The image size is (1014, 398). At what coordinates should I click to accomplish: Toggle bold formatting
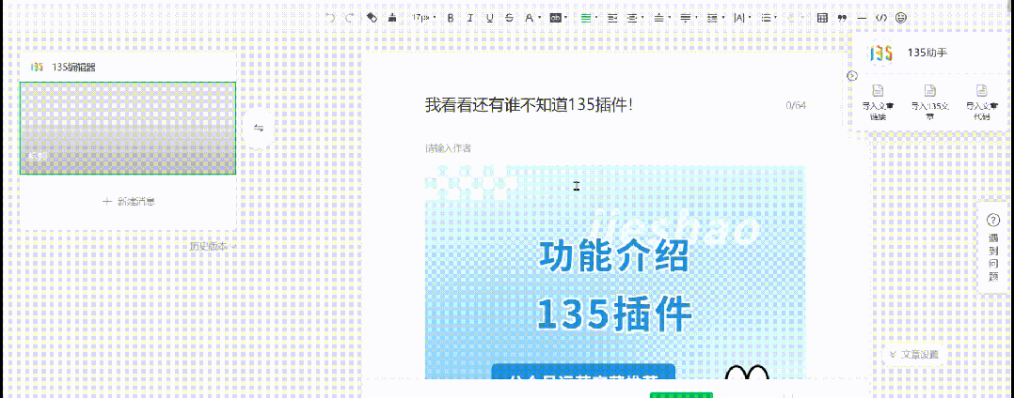coord(451,17)
